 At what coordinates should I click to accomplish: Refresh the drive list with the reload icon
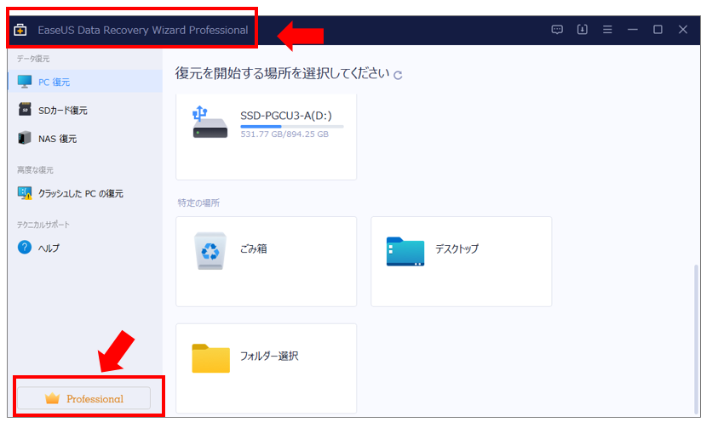pyautogui.click(x=398, y=76)
